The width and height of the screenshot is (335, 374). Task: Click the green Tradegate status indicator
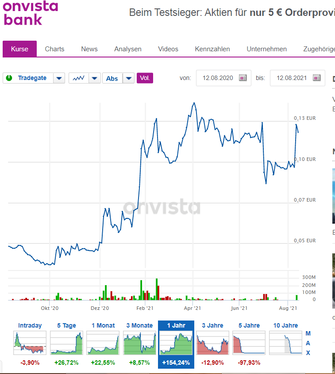point(9,77)
